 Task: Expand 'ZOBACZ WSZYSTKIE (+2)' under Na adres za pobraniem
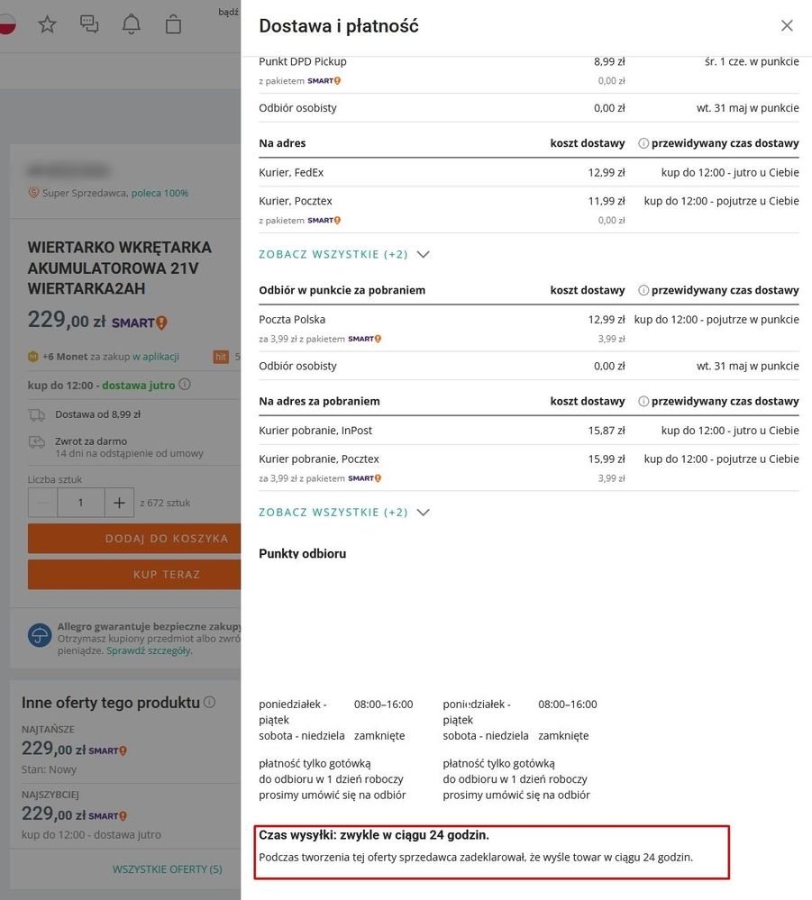pos(344,512)
